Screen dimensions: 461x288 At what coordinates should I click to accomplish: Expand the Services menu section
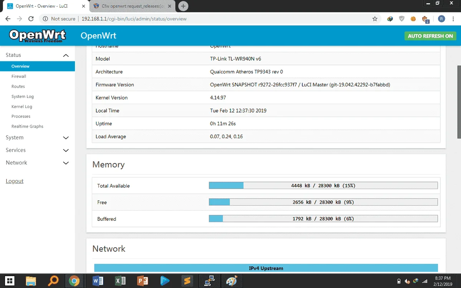tap(37, 150)
